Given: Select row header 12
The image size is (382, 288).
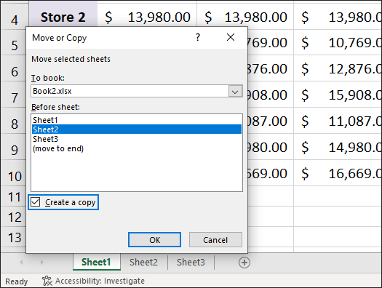Looking at the screenshot, I should tap(14, 217).
